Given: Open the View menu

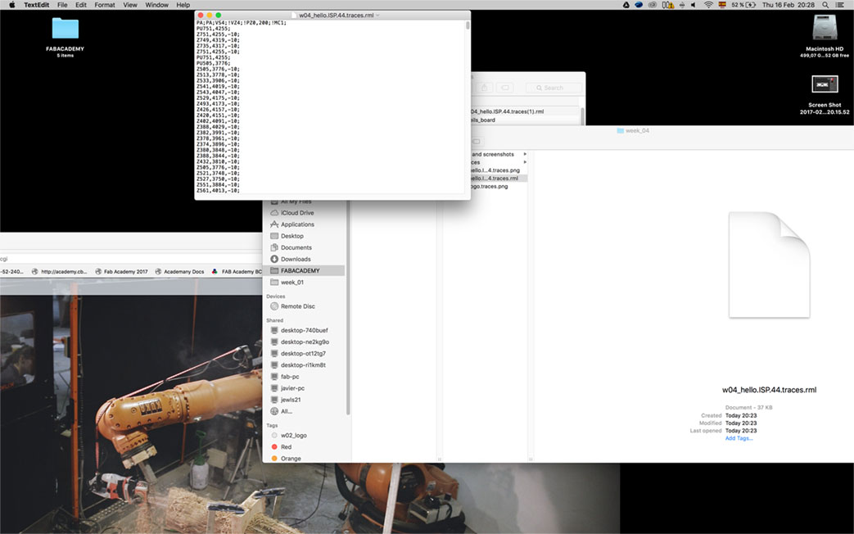Looking at the screenshot, I should point(130,5).
